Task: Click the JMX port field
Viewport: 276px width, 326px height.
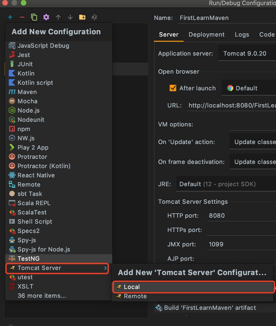Action: pos(241,244)
